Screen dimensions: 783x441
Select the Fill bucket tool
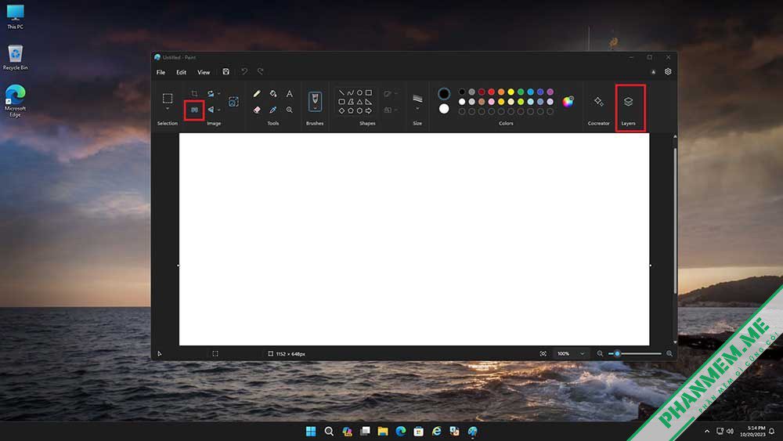(x=273, y=93)
